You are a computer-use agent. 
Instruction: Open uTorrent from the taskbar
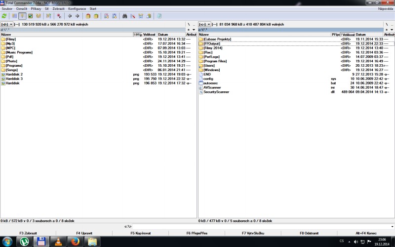24,242
